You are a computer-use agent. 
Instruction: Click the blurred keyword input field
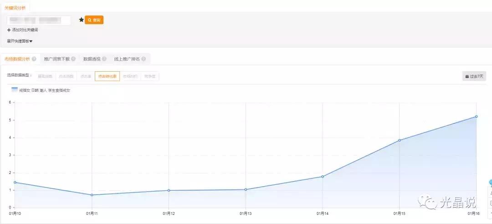point(39,21)
